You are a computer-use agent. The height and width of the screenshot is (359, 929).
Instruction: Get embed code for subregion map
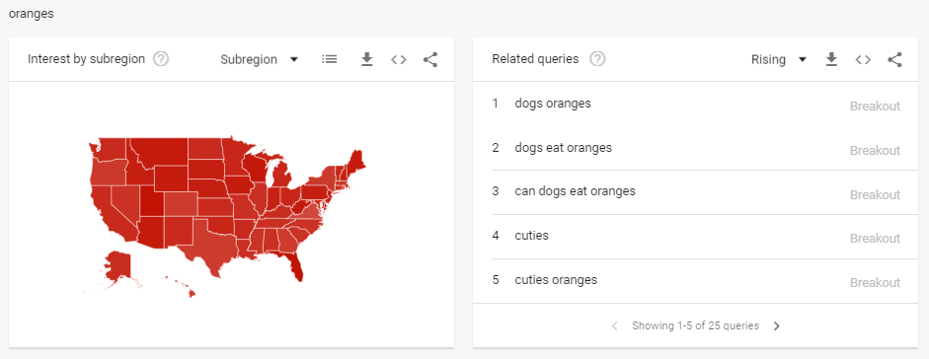399,59
